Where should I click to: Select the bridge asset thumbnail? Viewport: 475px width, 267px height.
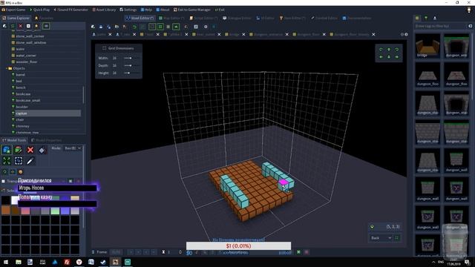pos(427,46)
